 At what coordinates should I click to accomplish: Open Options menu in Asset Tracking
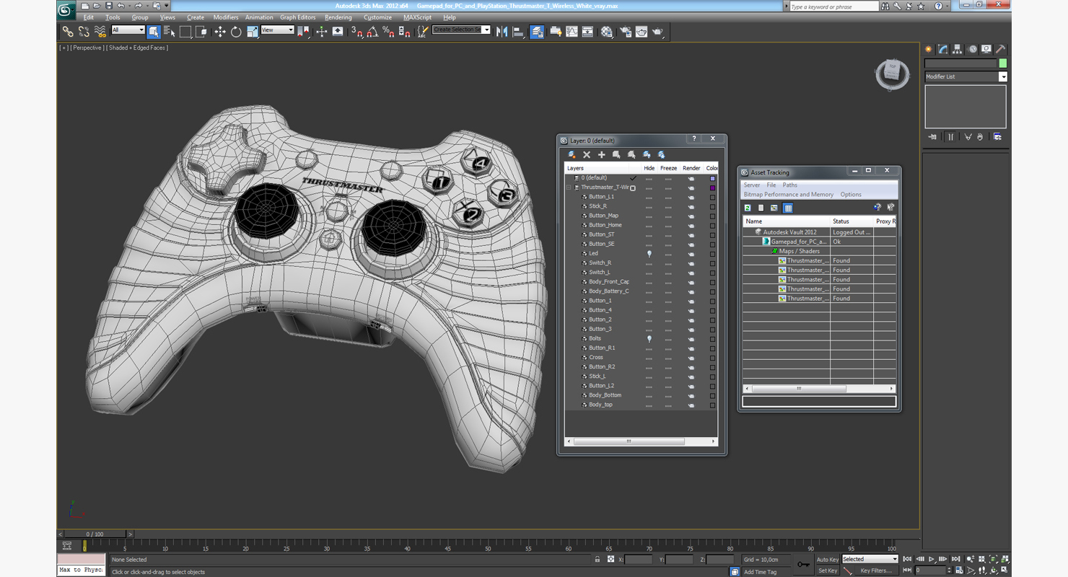pyautogui.click(x=851, y=195)
